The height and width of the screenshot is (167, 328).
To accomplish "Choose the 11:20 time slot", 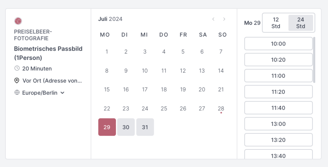I will (278, 92).
